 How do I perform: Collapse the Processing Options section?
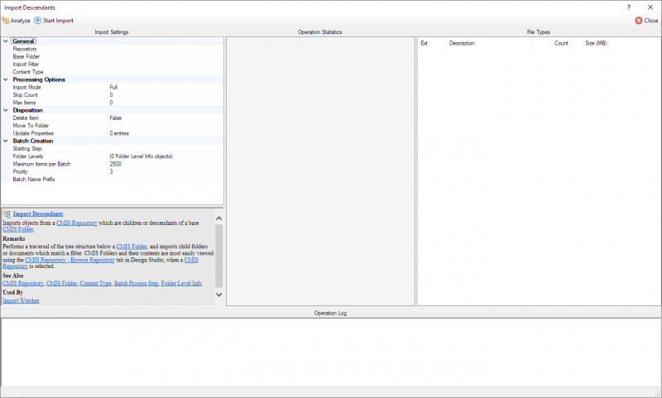(6, 79)
